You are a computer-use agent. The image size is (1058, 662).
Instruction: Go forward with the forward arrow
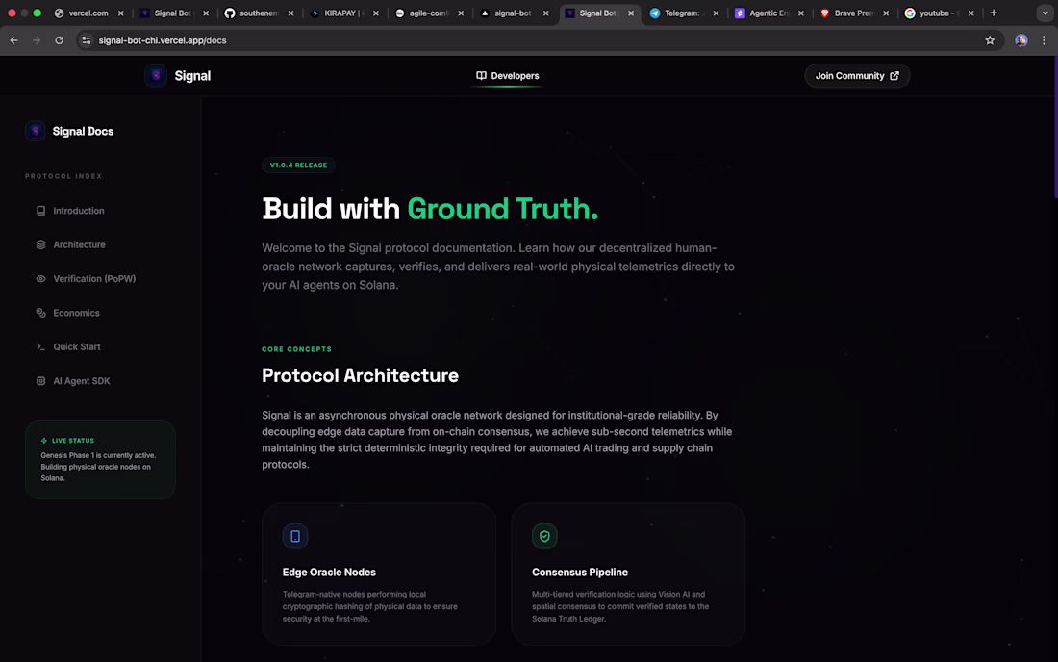click(37, 40)
